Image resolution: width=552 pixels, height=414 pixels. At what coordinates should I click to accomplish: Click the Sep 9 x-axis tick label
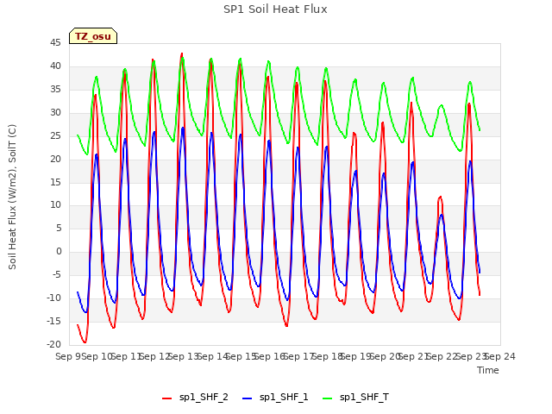[68, 356]
